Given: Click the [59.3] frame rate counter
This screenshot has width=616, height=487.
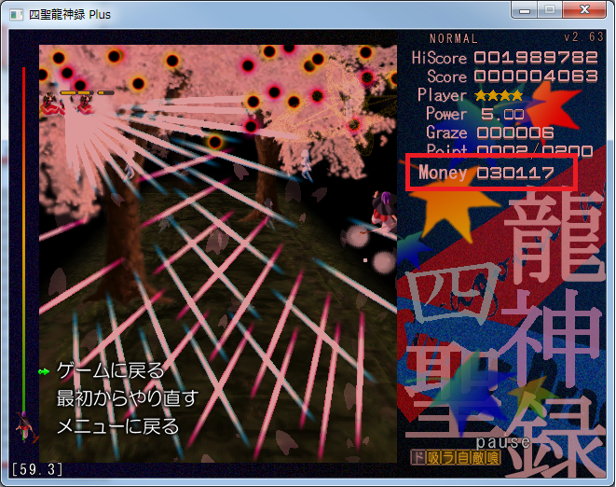Looking at the screenshot, I should (37, 469).
